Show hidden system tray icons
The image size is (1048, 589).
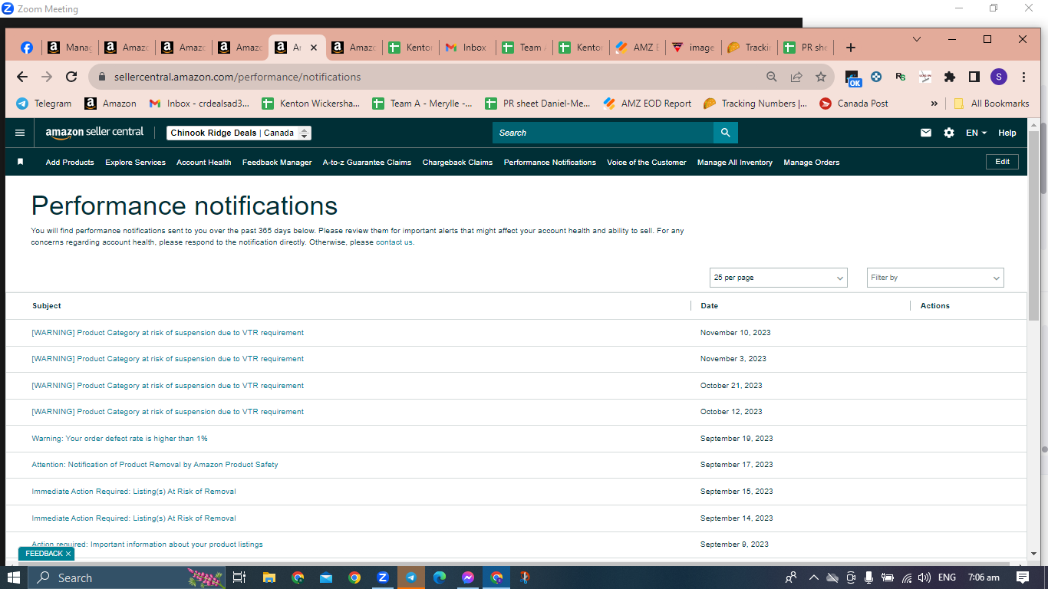coord(814,577)
